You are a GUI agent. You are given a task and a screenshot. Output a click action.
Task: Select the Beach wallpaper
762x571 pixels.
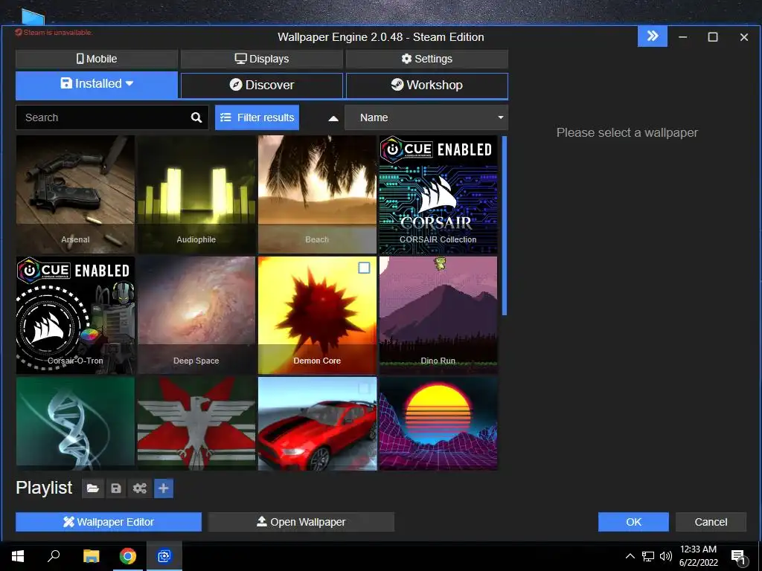[x=317, y=195]
